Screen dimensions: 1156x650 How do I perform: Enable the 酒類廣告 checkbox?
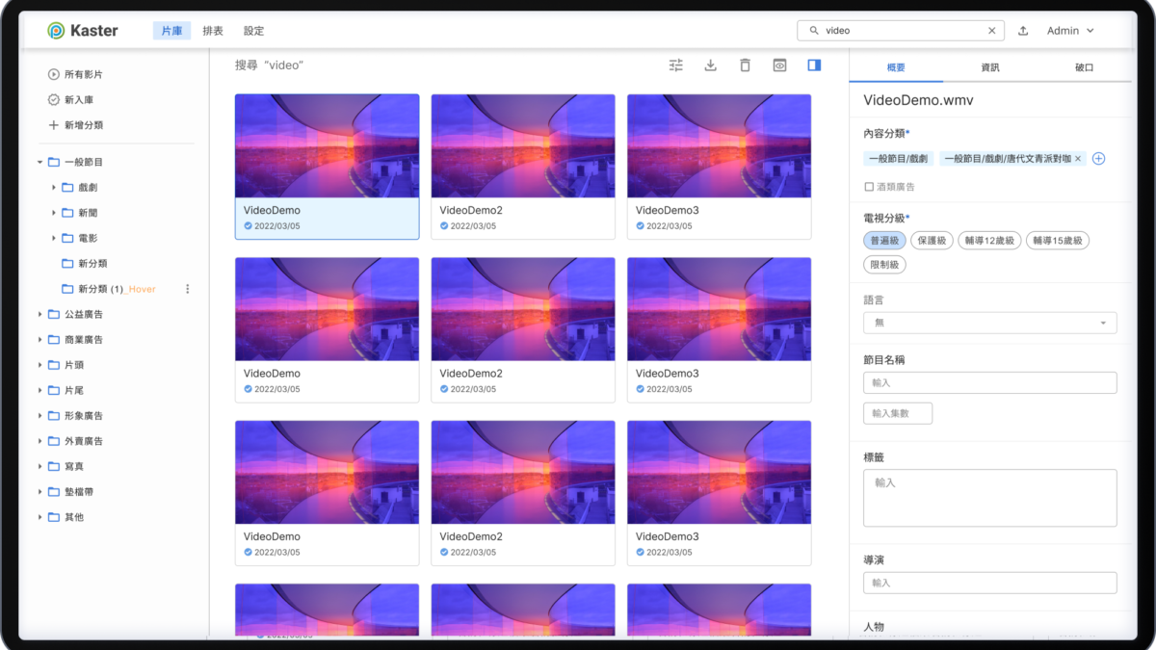pos(869,187)
